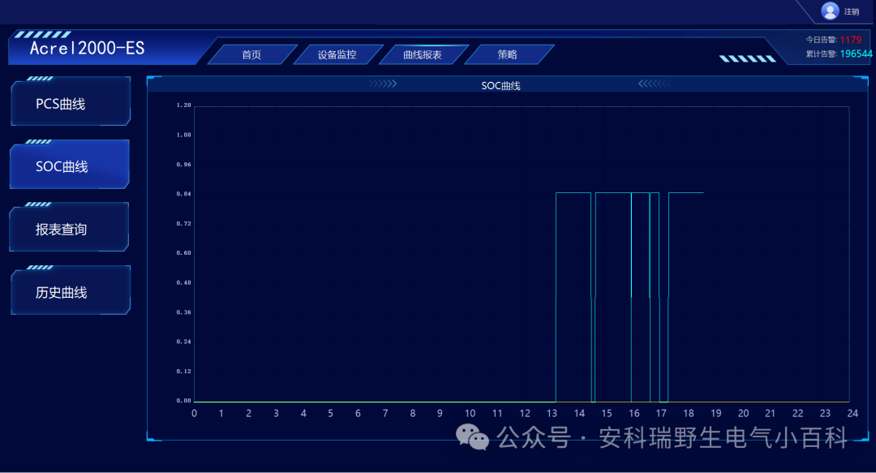Click the 注销 logout link
Image resolution: width=876 pixels, height=473 pixels.
click(x=852, y=11)
